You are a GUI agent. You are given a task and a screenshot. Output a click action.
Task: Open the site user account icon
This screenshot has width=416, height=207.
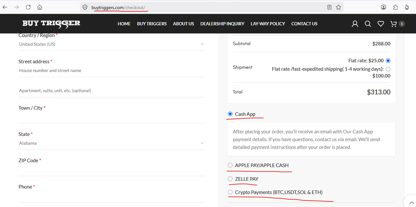(355, 24)
